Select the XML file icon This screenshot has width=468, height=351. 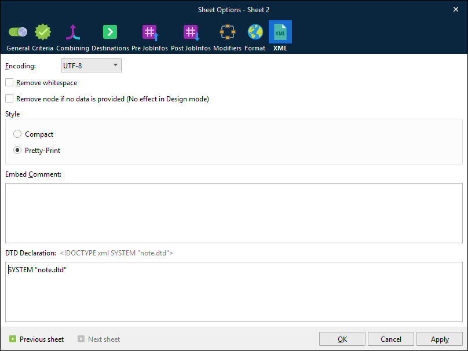tap(280, 32)
